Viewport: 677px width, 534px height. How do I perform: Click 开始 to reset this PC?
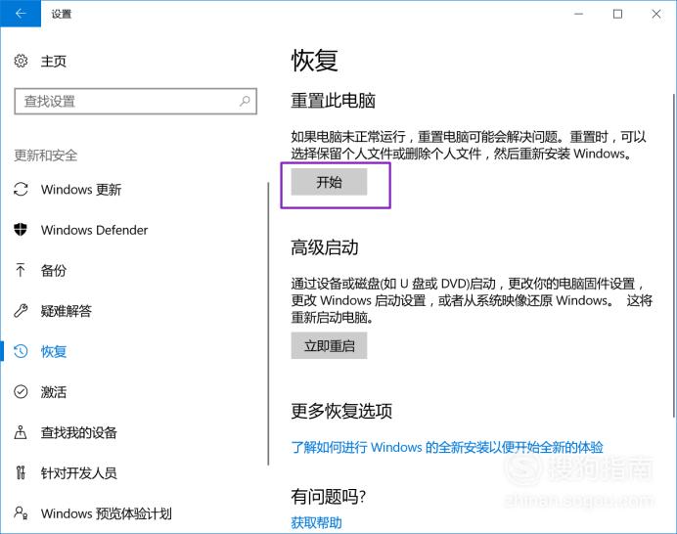[329, 182]
